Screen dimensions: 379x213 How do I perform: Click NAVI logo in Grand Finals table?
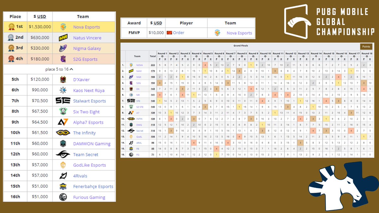coord(131,71)
